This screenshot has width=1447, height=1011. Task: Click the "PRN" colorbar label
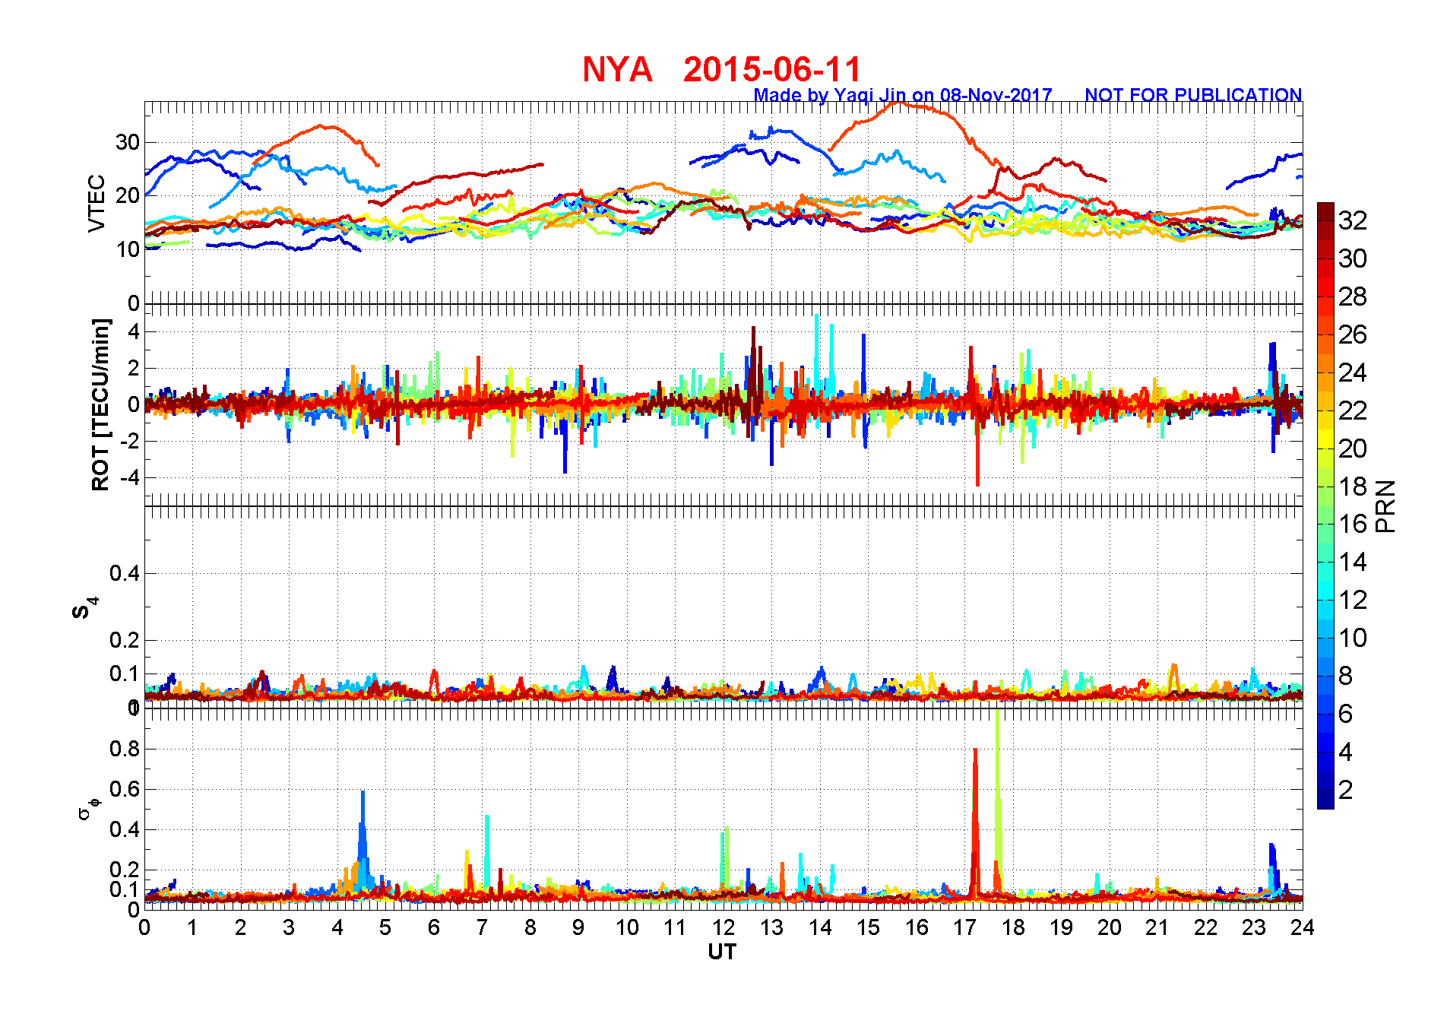click(1385, 506)
